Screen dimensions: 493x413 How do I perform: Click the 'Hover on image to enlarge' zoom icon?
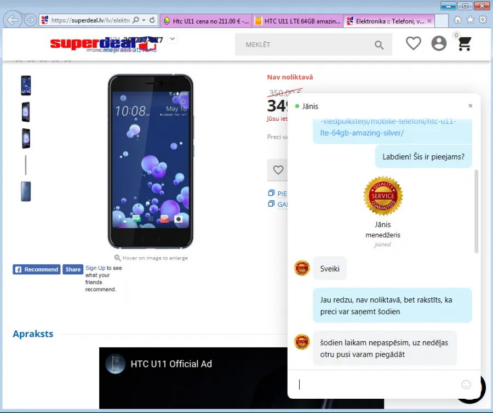(117, 258)
